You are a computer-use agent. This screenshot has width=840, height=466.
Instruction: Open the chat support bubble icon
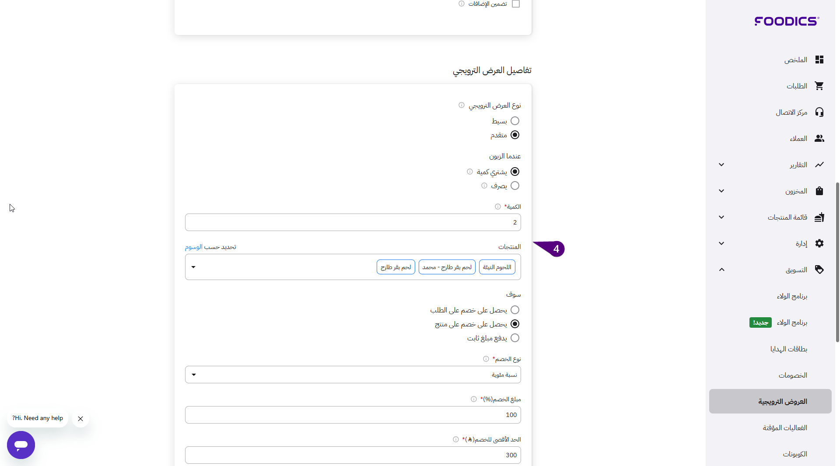pyautogui.click(x=21, y=445)
